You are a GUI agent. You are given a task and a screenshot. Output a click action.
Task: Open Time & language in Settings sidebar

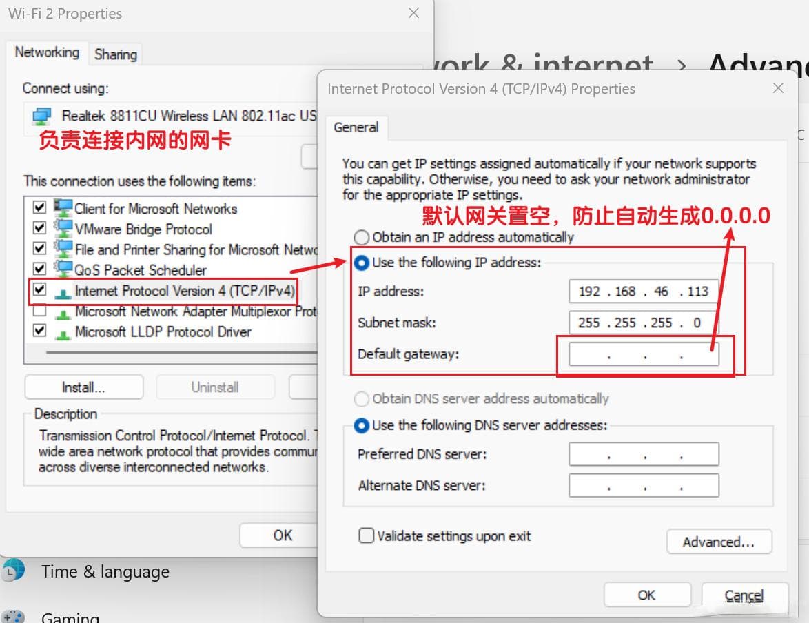(x=105, y=572)
